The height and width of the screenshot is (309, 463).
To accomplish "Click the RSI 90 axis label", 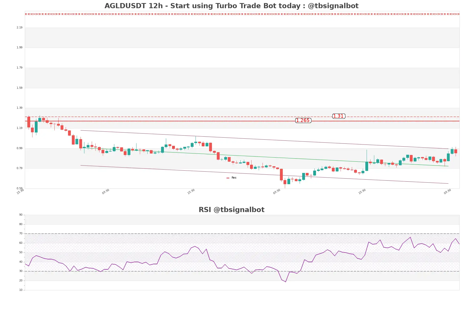I will 21,215.
